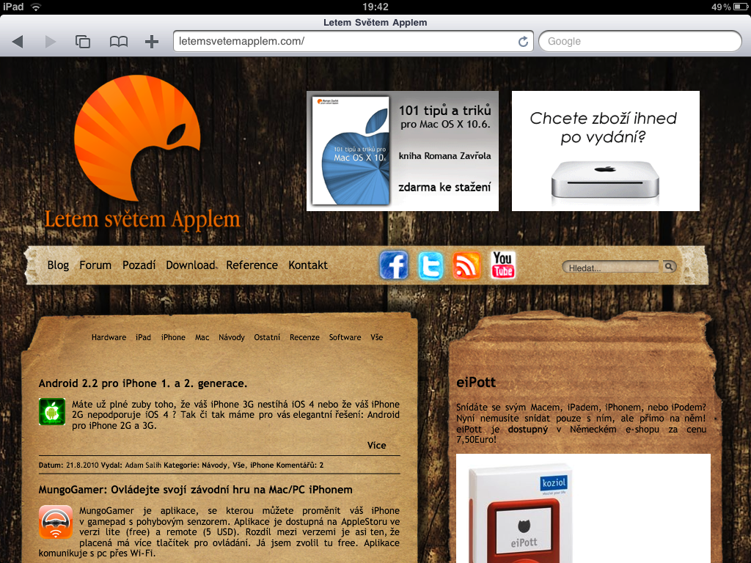Click the eiPott koziol product image
The height and width of the screenshot is (563, 751).
click(583, 509)
